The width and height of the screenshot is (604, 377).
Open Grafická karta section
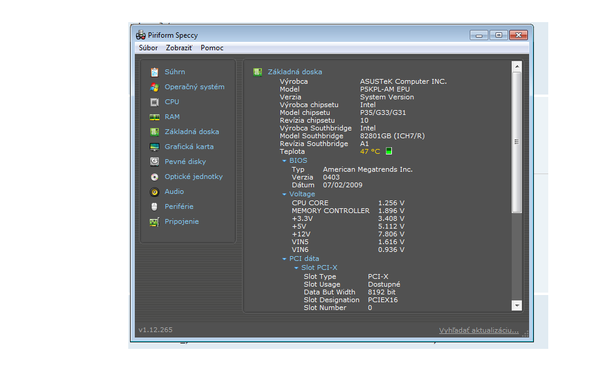coord(189,147)
